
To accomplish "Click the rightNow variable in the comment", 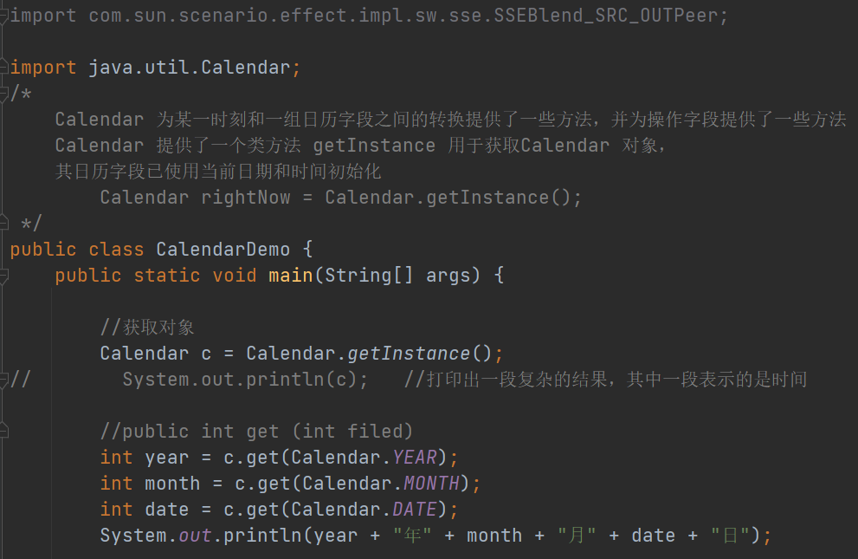I will point(245,198).
